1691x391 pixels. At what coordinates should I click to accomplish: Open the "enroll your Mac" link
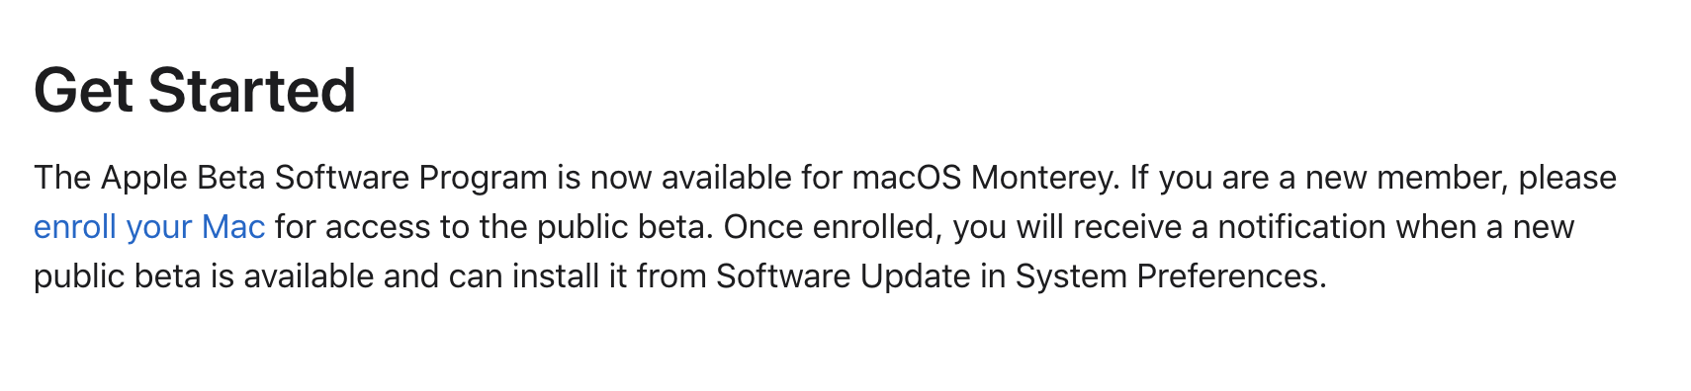click(149, 227)
